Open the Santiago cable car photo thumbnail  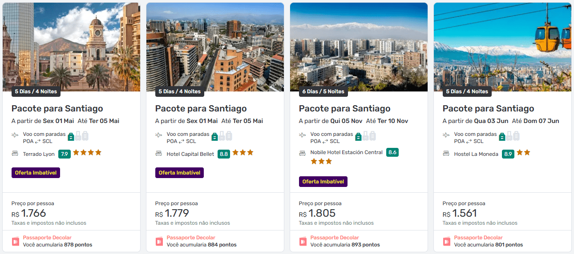502,47
